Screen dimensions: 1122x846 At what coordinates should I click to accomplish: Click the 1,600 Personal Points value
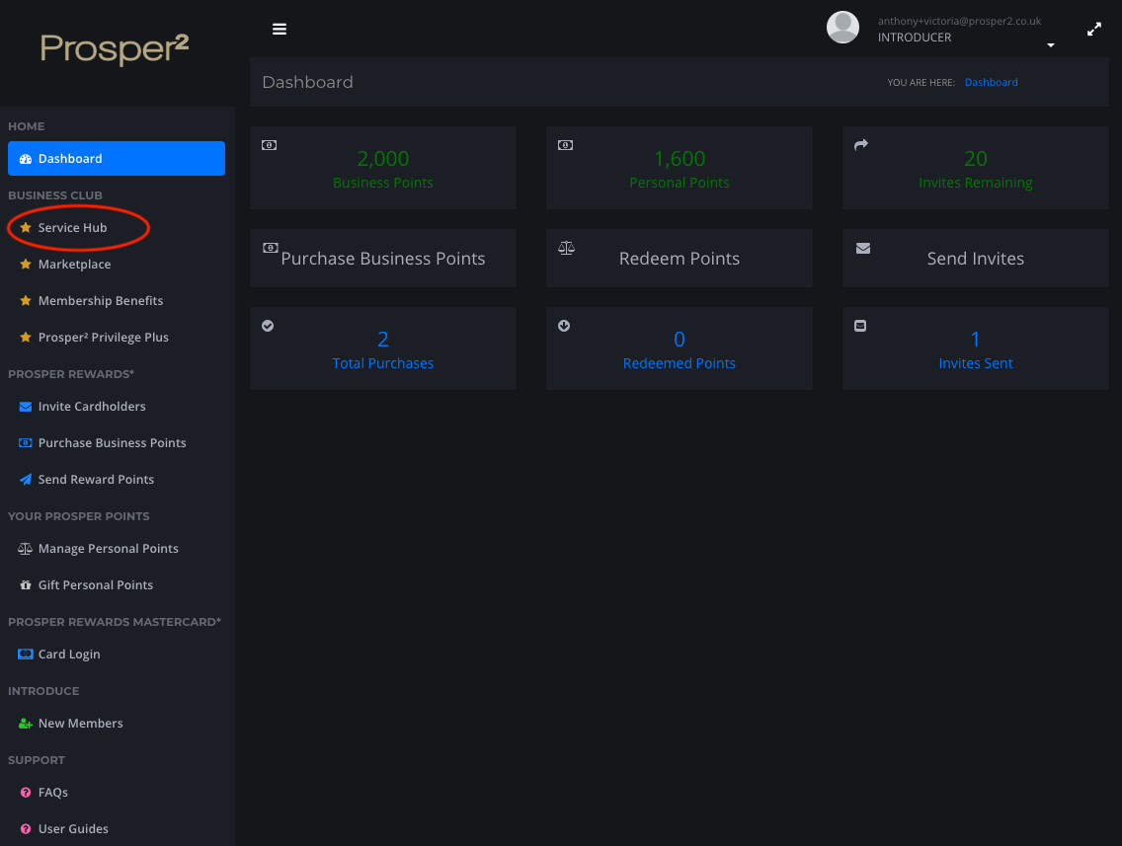tap(680, 158)
